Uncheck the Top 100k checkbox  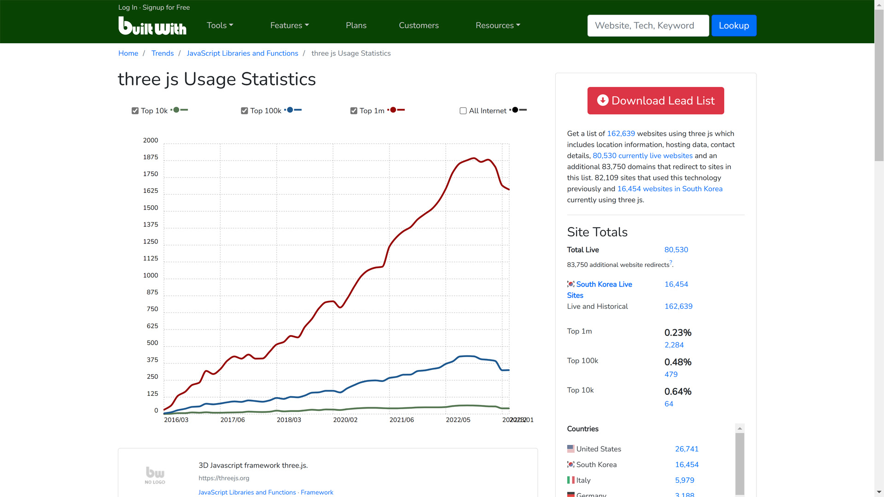(244, 111)
